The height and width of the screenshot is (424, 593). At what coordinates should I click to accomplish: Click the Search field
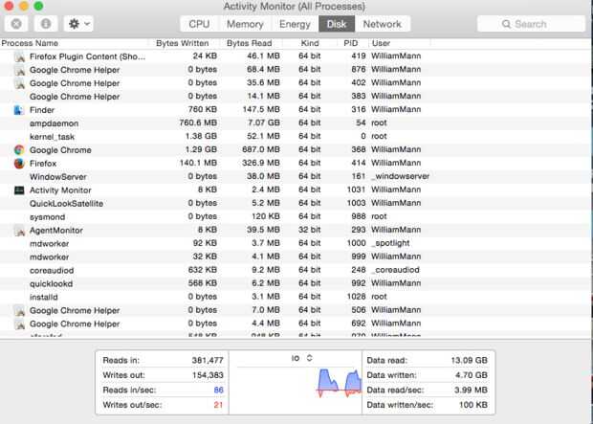(531, 24)
